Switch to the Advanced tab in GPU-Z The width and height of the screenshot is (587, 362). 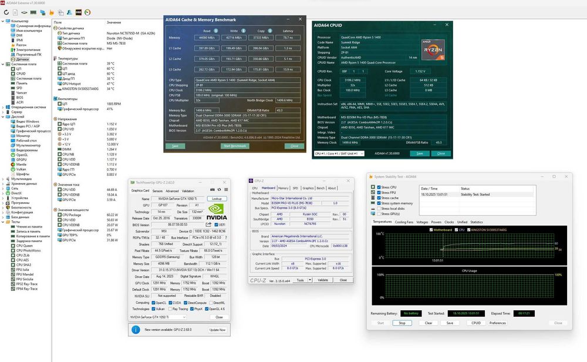[172, 191]
